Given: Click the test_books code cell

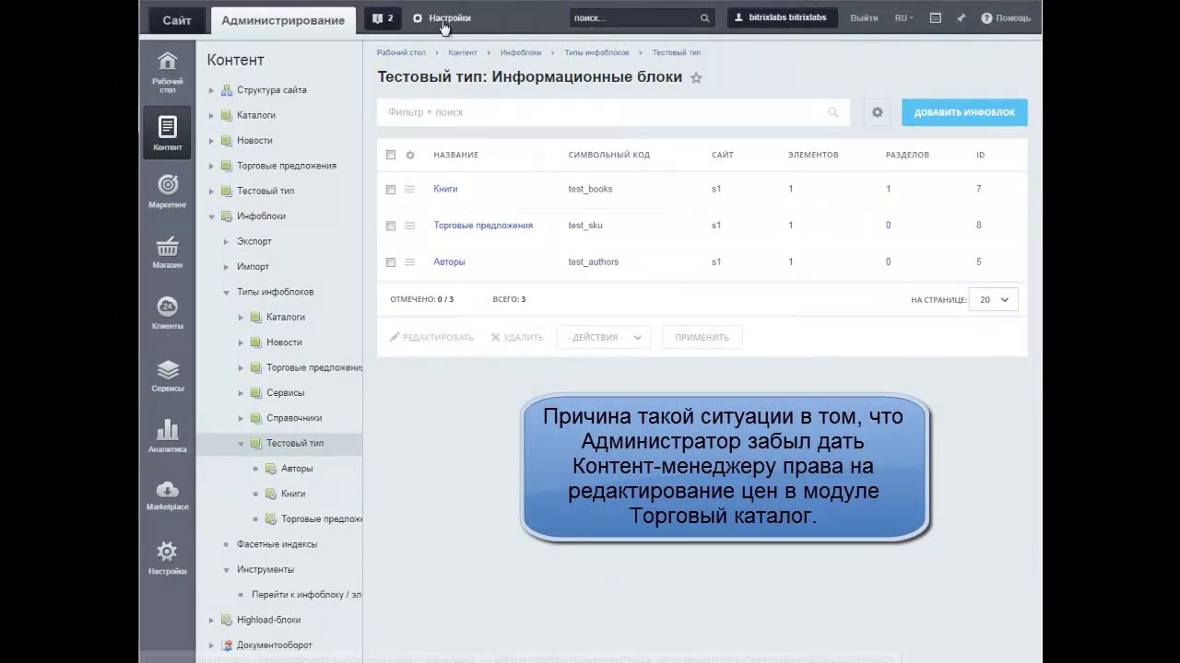Looking at the screenshot, I should 590,189.
